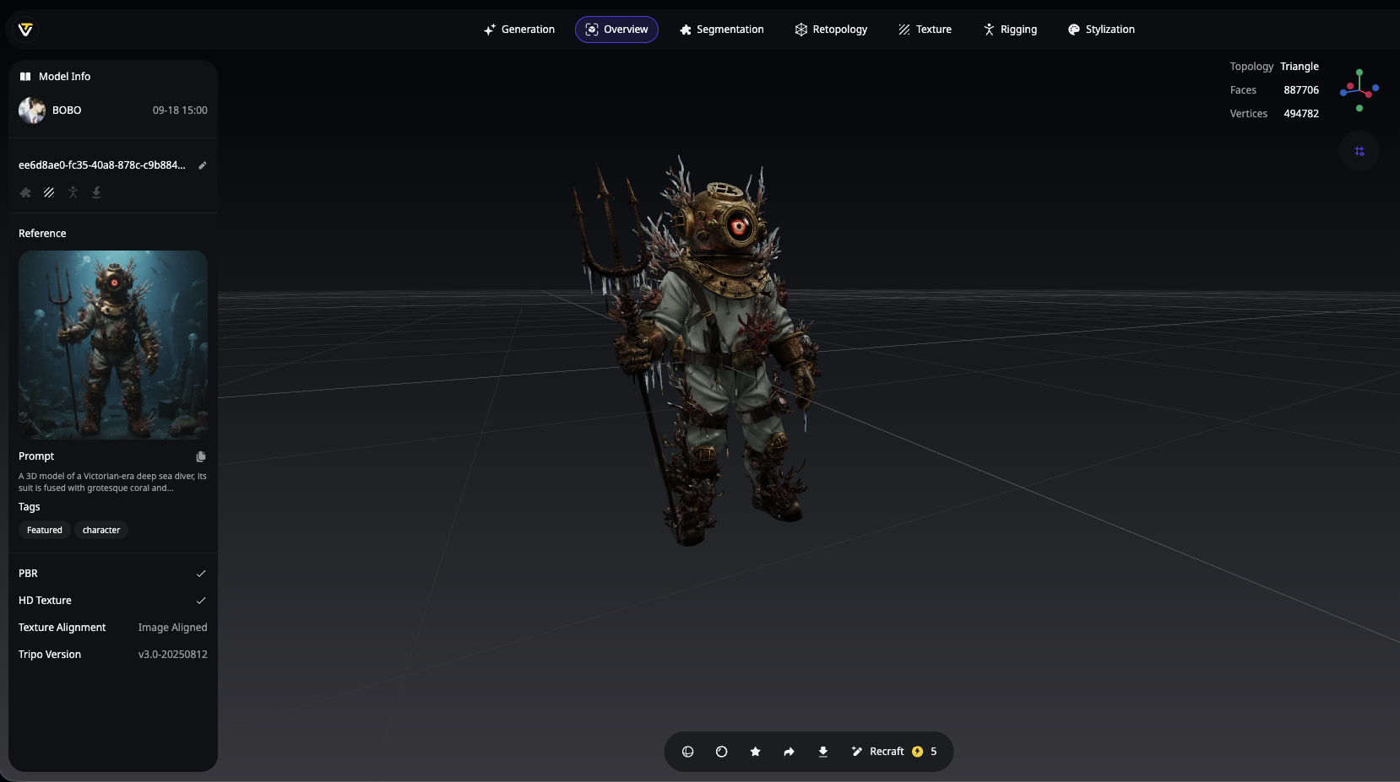The image size is (1400, 782).
Task: Expand the truncated prompt text
Action: click(112, 483)
